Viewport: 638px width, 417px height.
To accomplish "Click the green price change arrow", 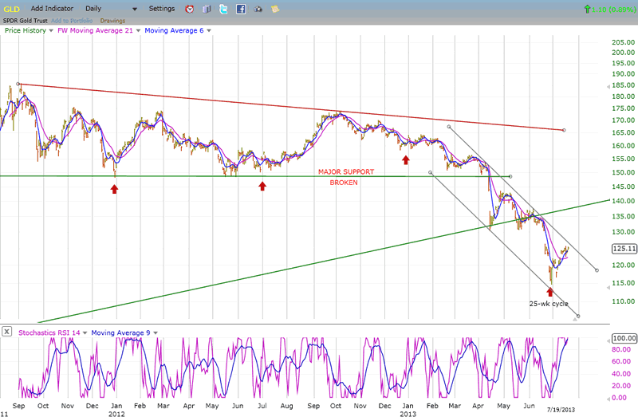I will (x=588, y=9).
